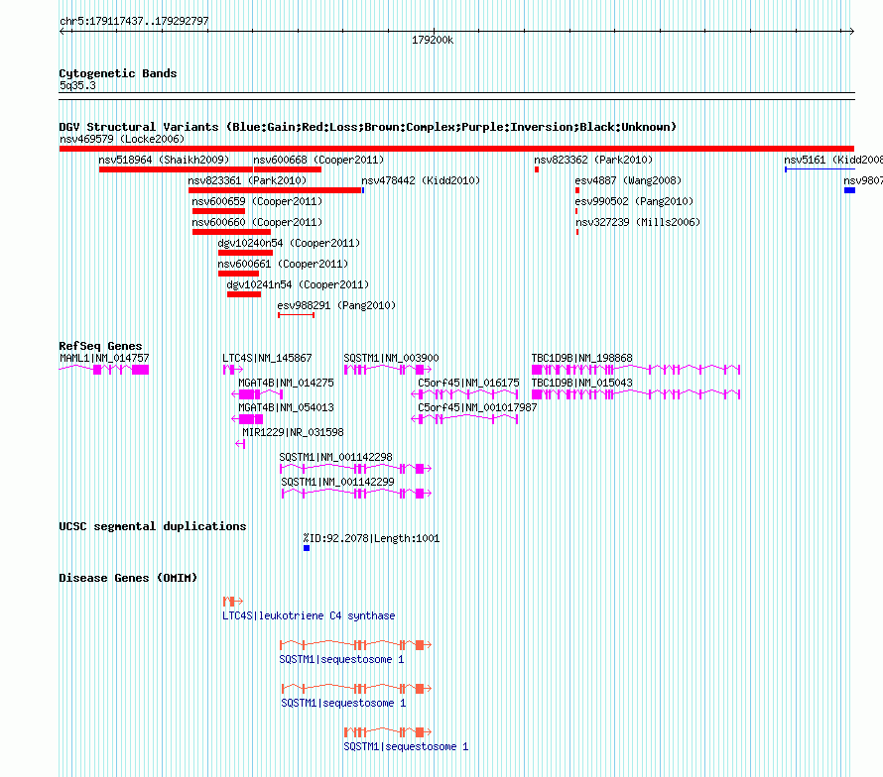883x777 pixels.
Task: Click the ruler's left arrow end
Action: [63, 32]
